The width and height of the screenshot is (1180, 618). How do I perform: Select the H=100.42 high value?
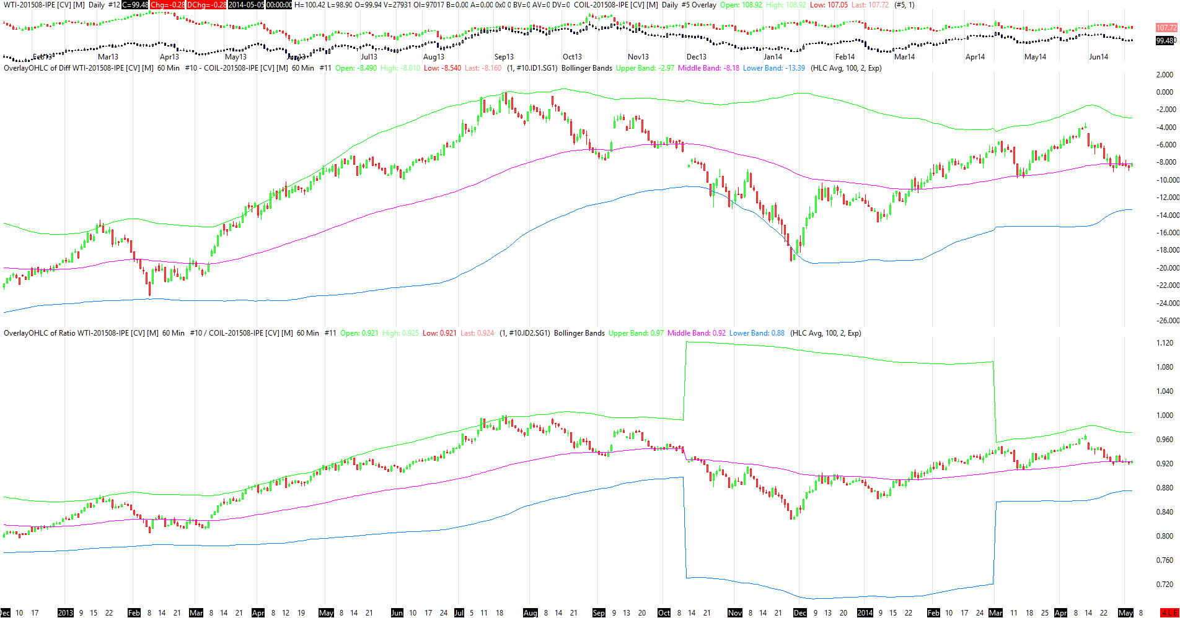click(309, 5)
